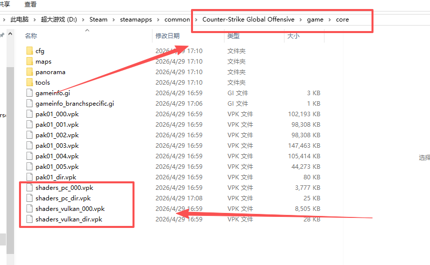Open the chevron dropdown after common
The width and height of the screenshot is (430, 265).
pyautogui.click(x=195, y=20)
